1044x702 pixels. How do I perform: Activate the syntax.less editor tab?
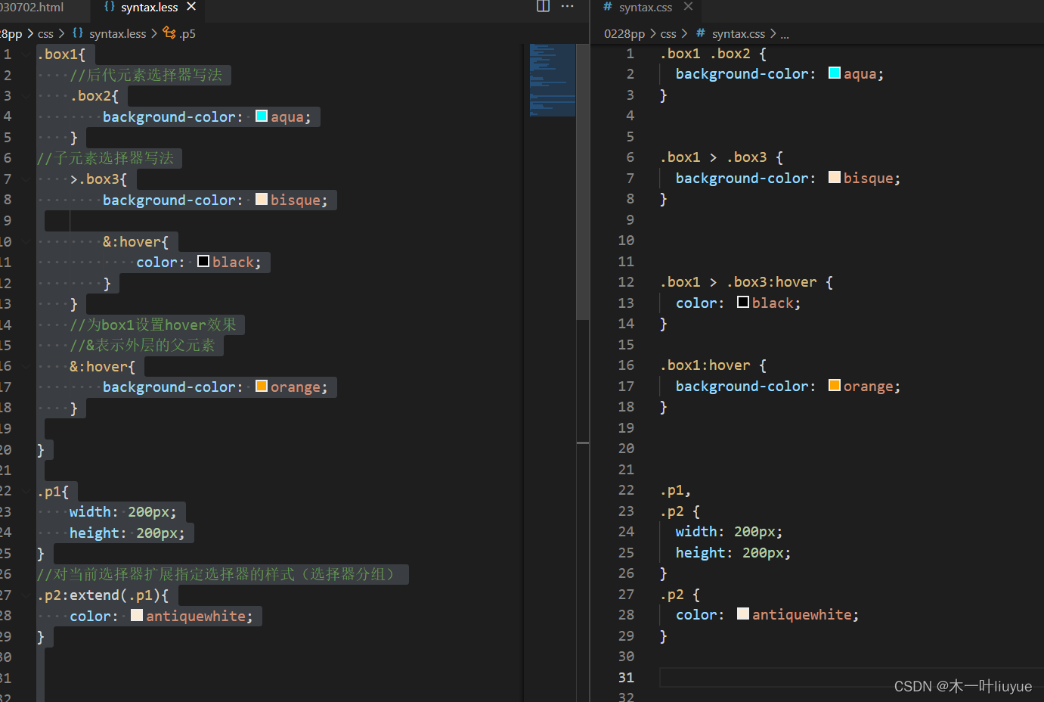(149, 8)
